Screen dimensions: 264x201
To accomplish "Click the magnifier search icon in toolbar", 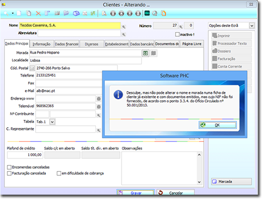I will [x=6, y=13].
